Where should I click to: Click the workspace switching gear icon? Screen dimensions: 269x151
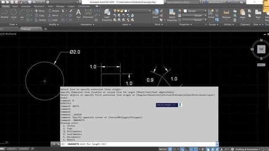click(x=232, y=149)
